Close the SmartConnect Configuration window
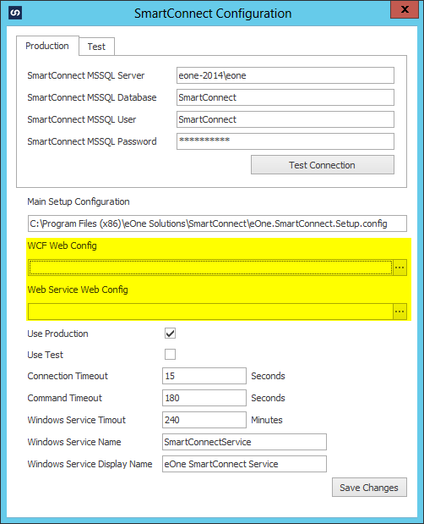 pos(405,9)
